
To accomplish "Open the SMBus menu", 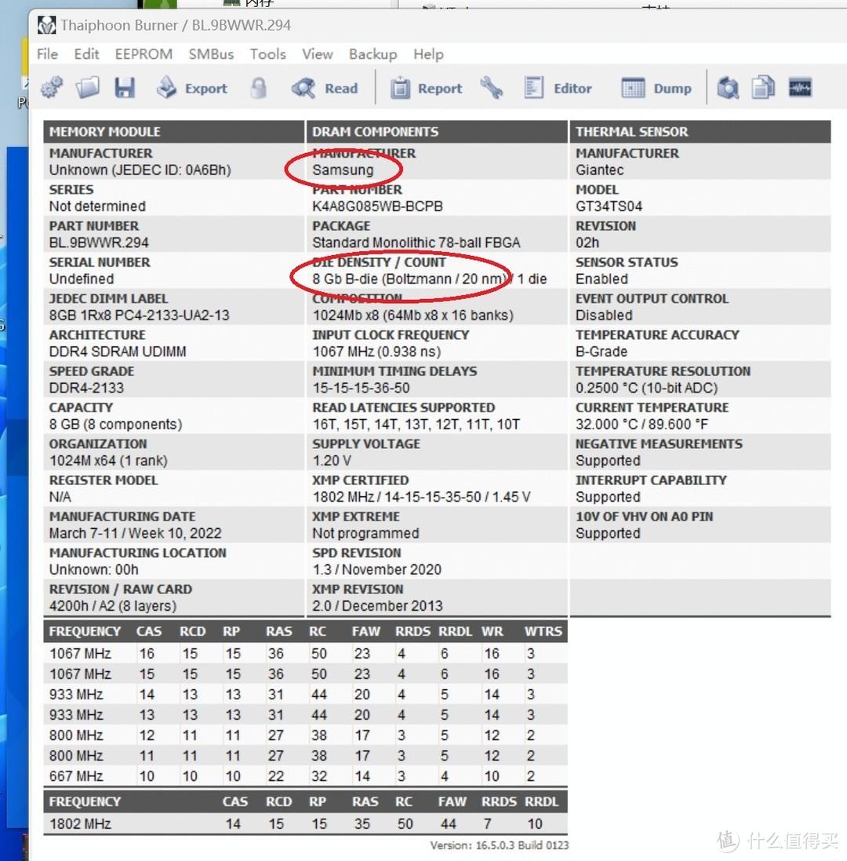I will coord(211,54).
